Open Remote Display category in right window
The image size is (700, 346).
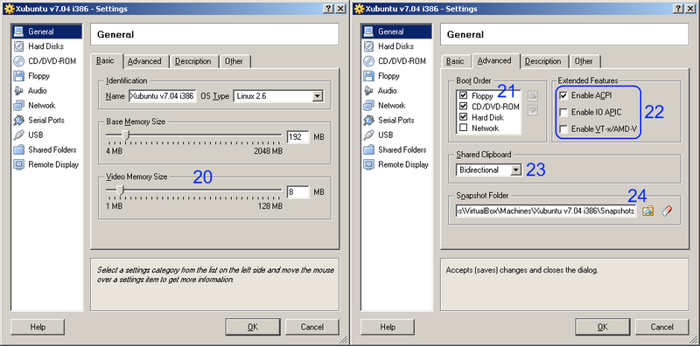click(396, 164)
